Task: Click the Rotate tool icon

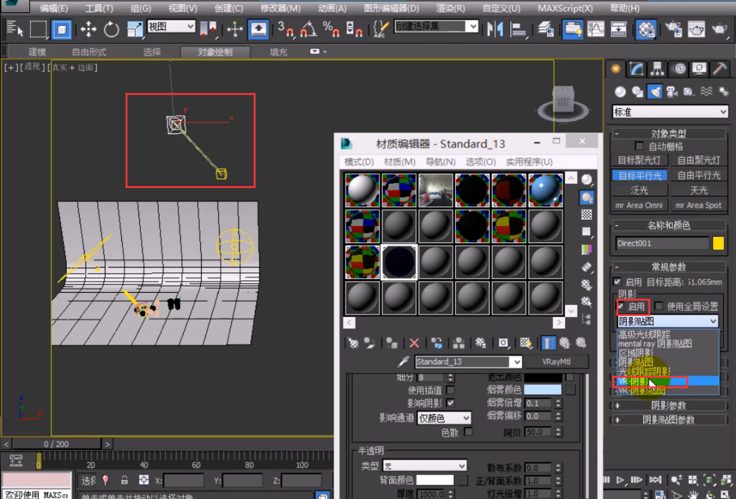Action: (111, 29)
